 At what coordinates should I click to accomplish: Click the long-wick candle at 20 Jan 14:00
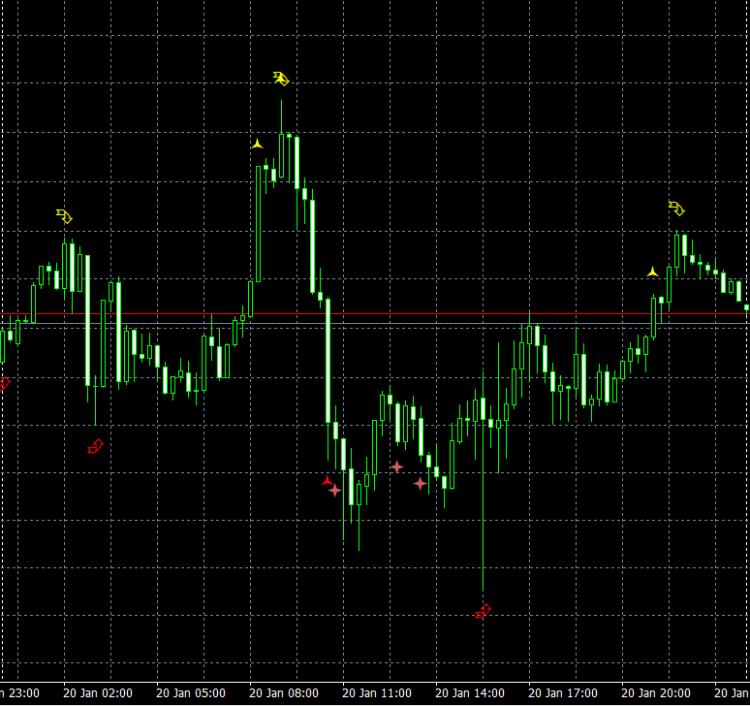[484, 481]
